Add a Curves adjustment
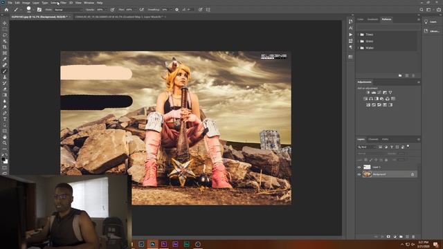The width and height of the screenshot is (443, 249). coord(379,93)
